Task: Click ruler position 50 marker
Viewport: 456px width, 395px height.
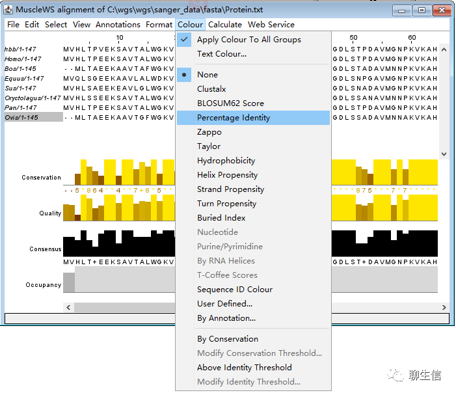Action: click(353, 38)
